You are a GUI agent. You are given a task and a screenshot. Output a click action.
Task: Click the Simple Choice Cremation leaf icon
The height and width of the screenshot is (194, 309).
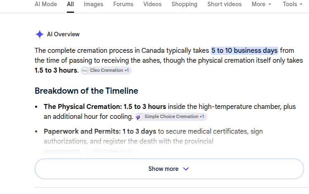click(138, 117)
